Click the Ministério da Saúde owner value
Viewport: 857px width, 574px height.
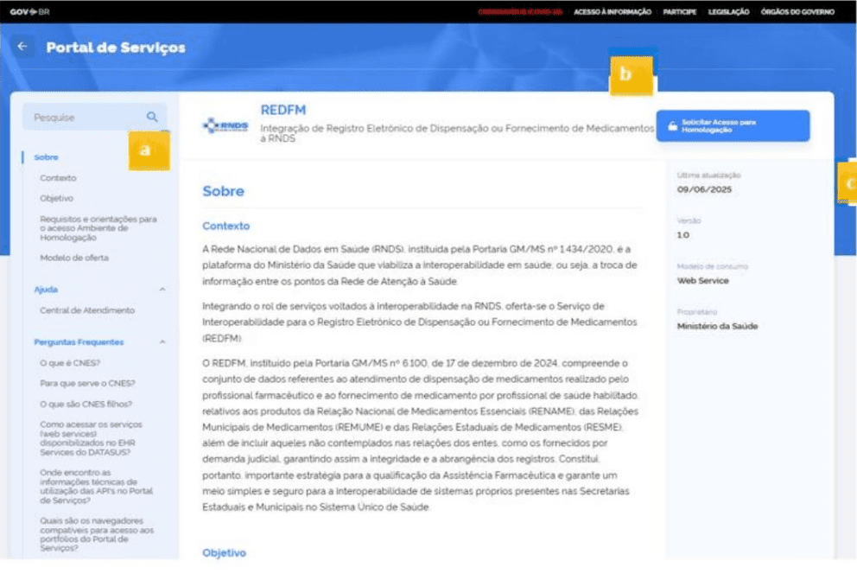pyautogui.click(x=717, y=326)
